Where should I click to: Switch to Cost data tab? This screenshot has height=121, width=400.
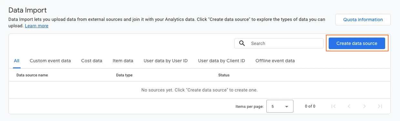pos(92,61)
